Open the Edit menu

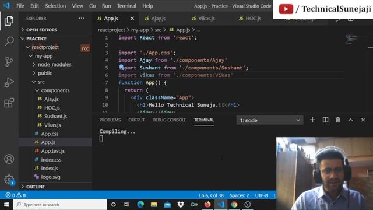coord(34,6)
